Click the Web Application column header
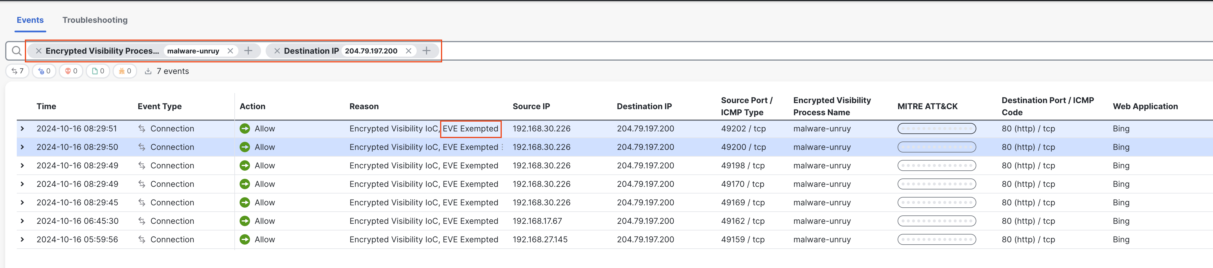 (x=1145, y=106)
